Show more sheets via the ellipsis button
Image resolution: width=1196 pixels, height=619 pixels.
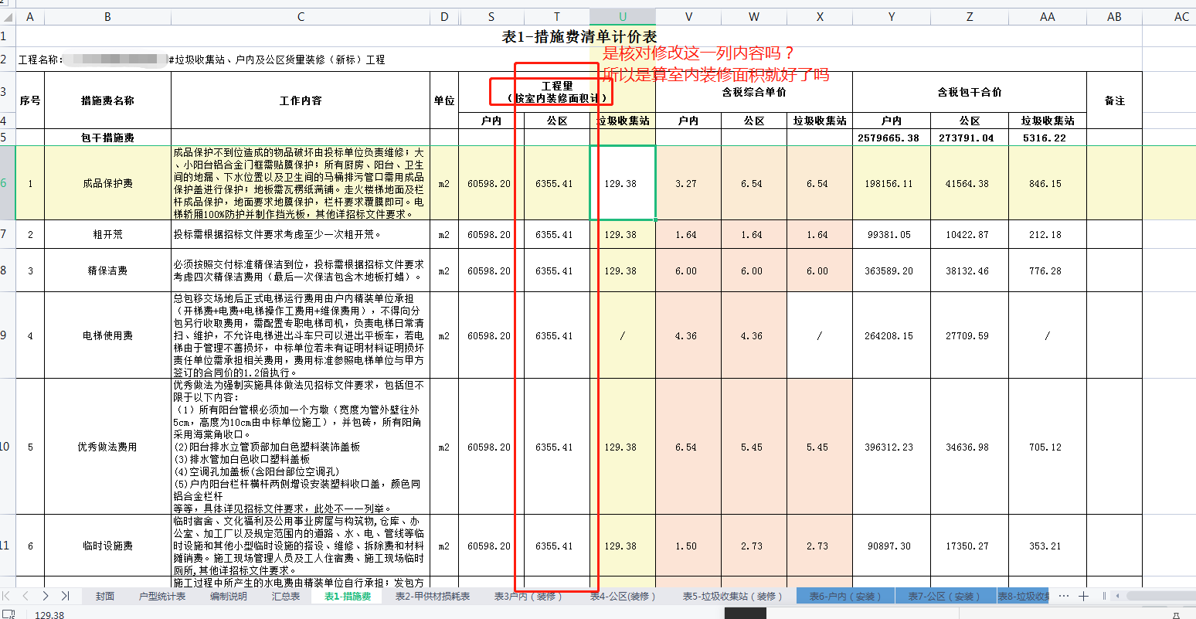(1064, 596)
